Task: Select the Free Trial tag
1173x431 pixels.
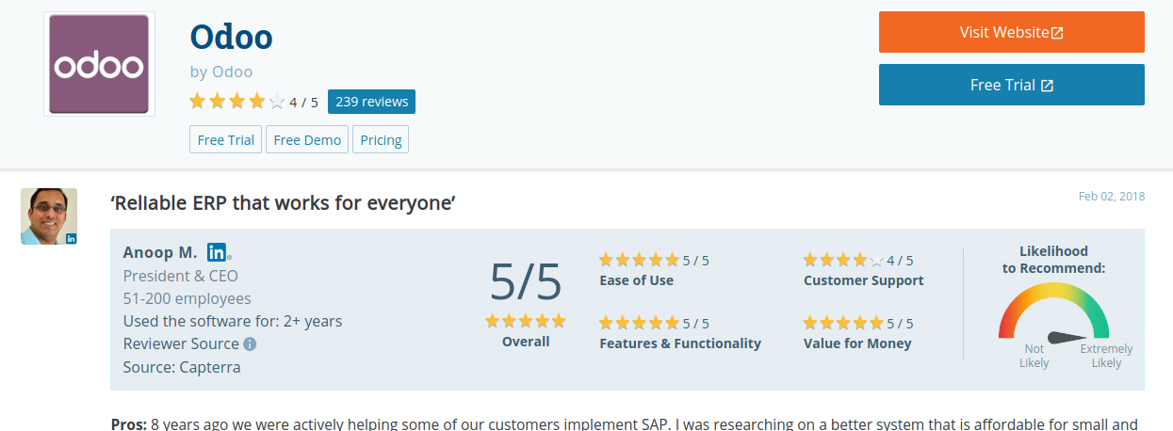Action: tap(226, 139)
